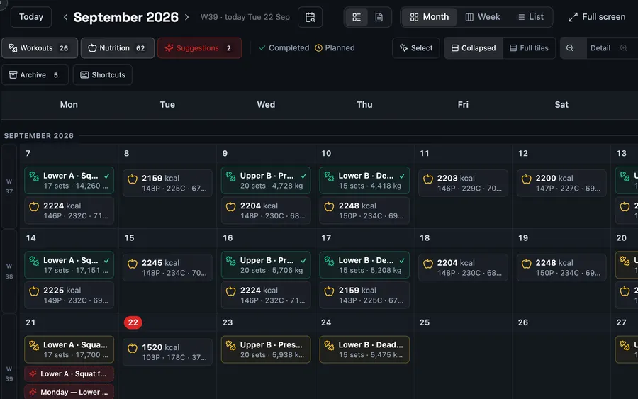Screen dimensions: 638x399
Task: Switch to List view
Action: click(530, 17)
